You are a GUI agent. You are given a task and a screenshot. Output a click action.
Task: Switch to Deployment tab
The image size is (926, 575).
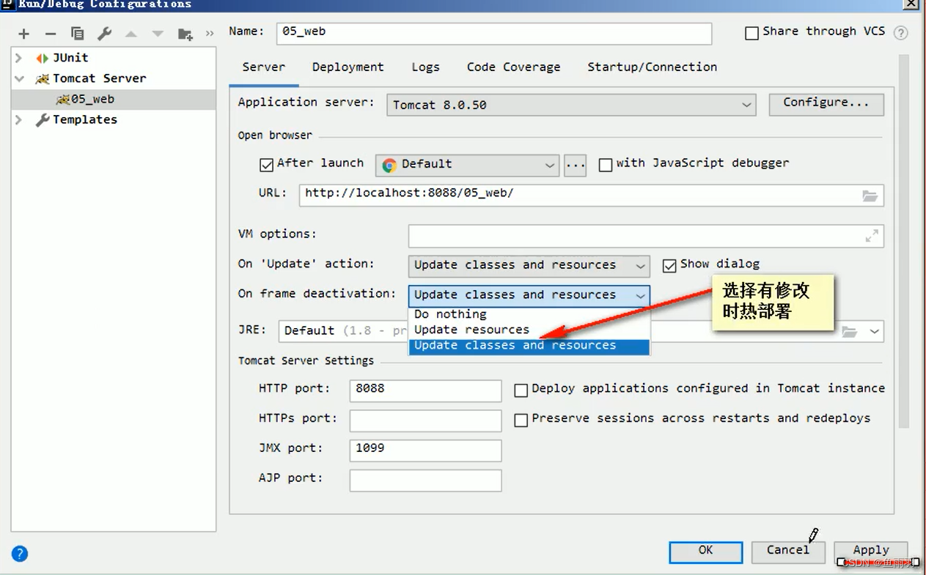pyautogui.click(x=348, y=67)
